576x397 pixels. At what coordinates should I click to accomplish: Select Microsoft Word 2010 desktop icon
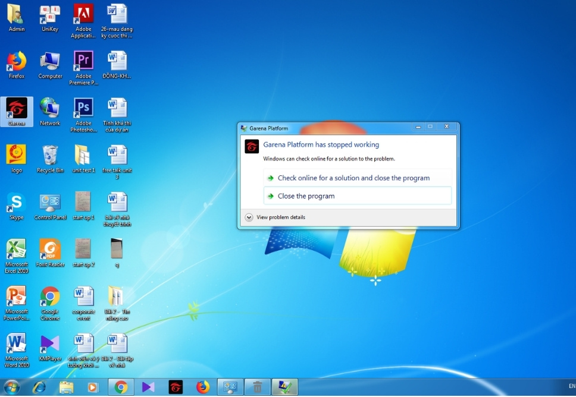click(17, 350)
